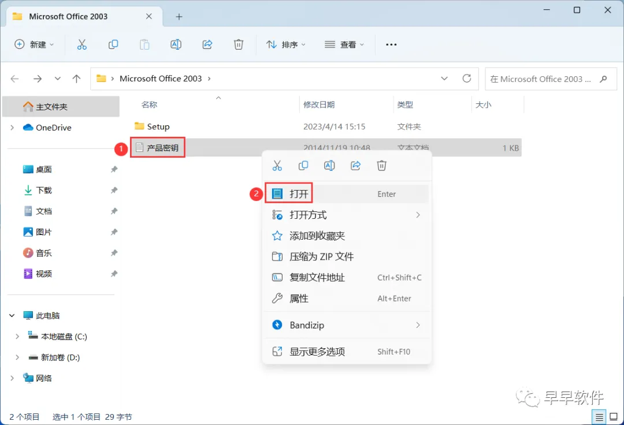Select 添加到收藏夹 menu entry

(x=347, y=236)
